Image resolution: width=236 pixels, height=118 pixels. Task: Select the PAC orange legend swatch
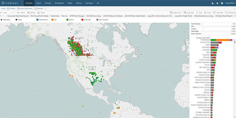(x=52, y=19)
